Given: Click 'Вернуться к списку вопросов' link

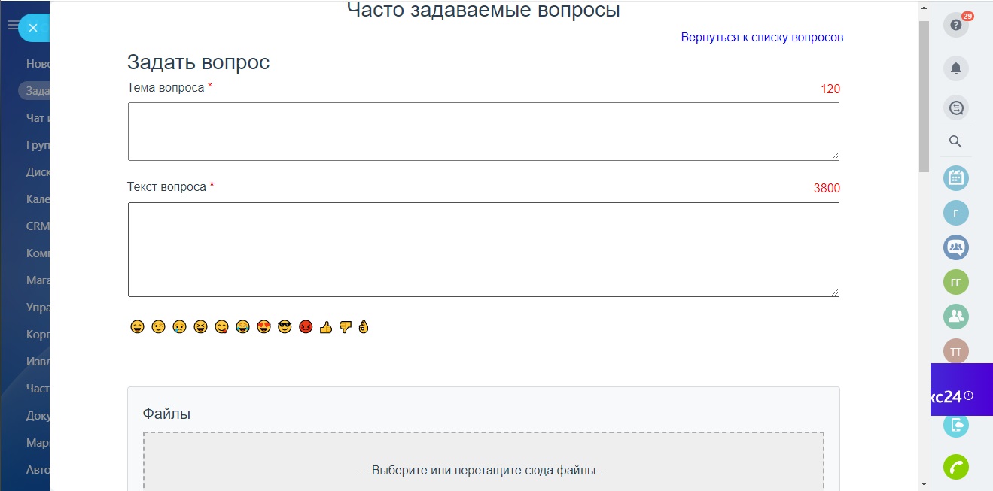Looking at the screenshot, I should coord(762,37).
